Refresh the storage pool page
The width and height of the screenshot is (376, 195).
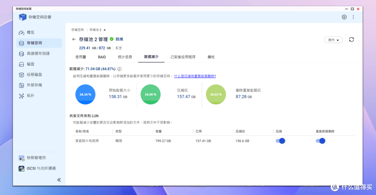(x=352, y=40)
